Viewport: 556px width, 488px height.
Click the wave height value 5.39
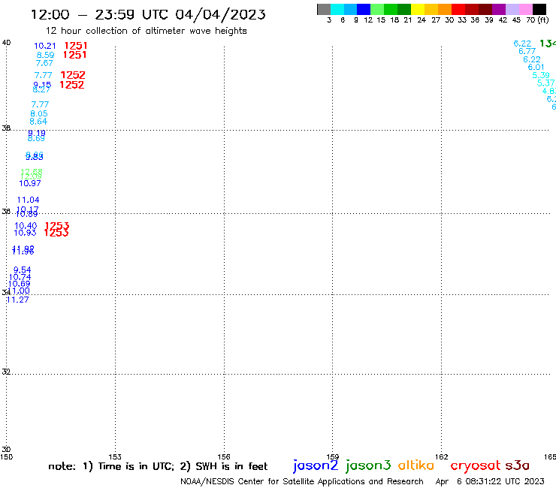[541, 75]
